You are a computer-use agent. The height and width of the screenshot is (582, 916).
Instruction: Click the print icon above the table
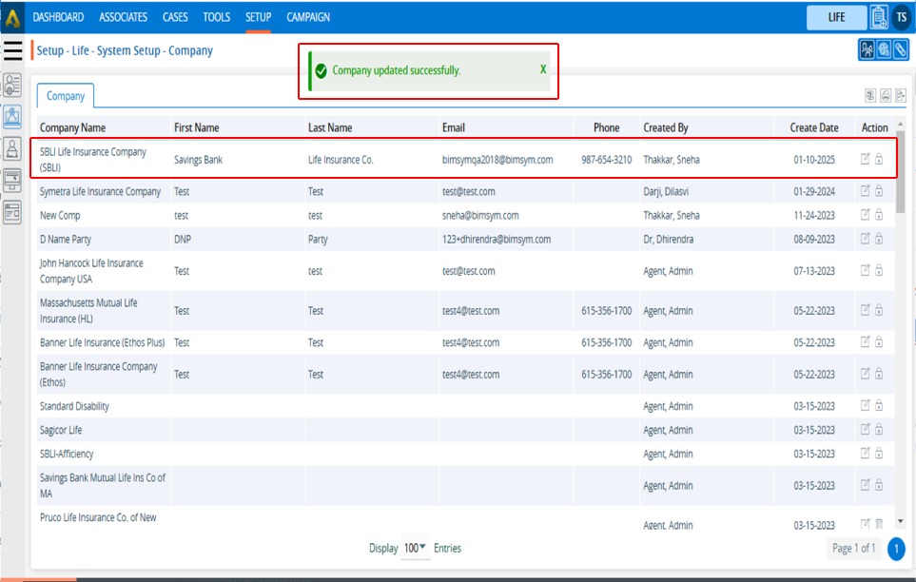point(885,95)
